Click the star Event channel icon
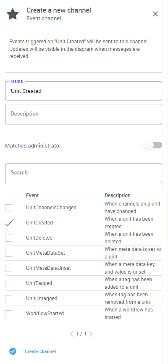The height and width of the screenshot is (364, 168). pos(13,14)
